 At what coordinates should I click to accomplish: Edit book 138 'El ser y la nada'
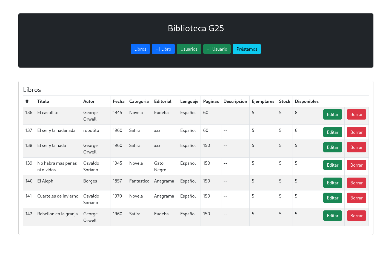tap(333, 147)
